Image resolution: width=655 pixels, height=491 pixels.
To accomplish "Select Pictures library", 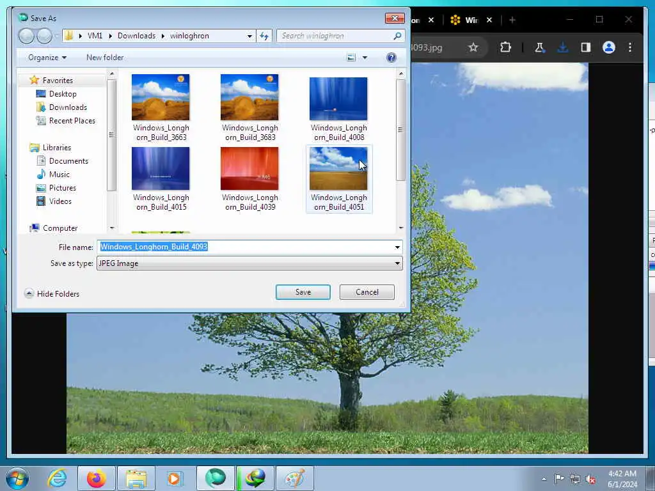I will point(62,188).
